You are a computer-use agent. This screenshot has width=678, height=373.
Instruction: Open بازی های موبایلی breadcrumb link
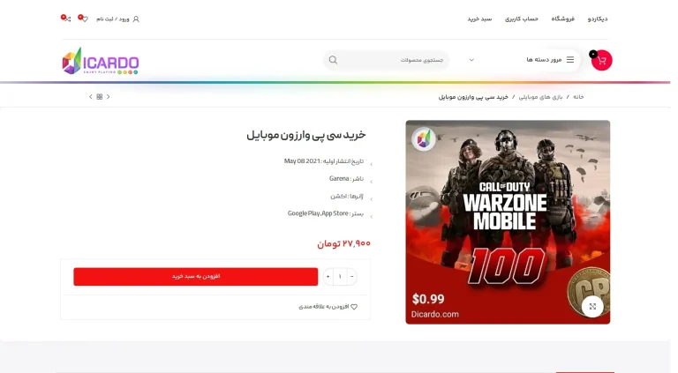pos(540,97)
